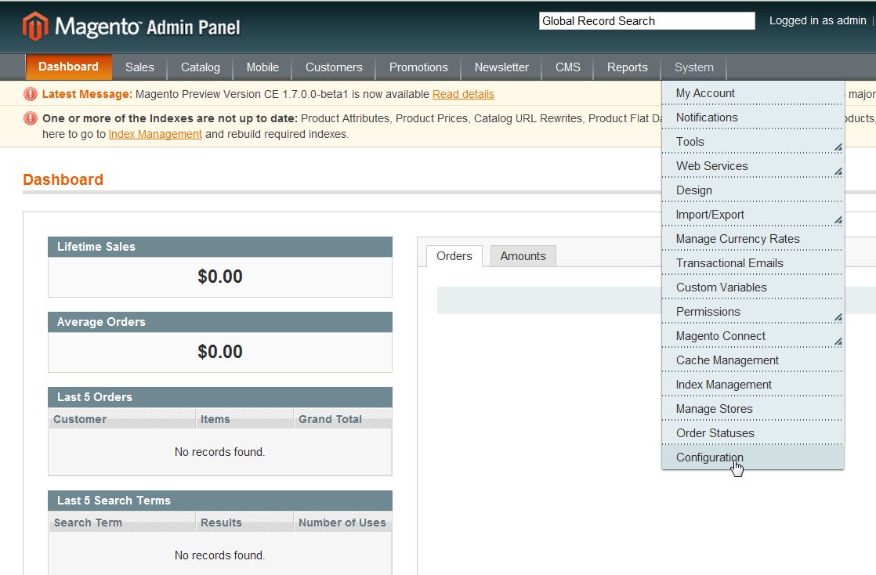
Task: Expand the Import/Export submenu
Action: coord(838,219)
